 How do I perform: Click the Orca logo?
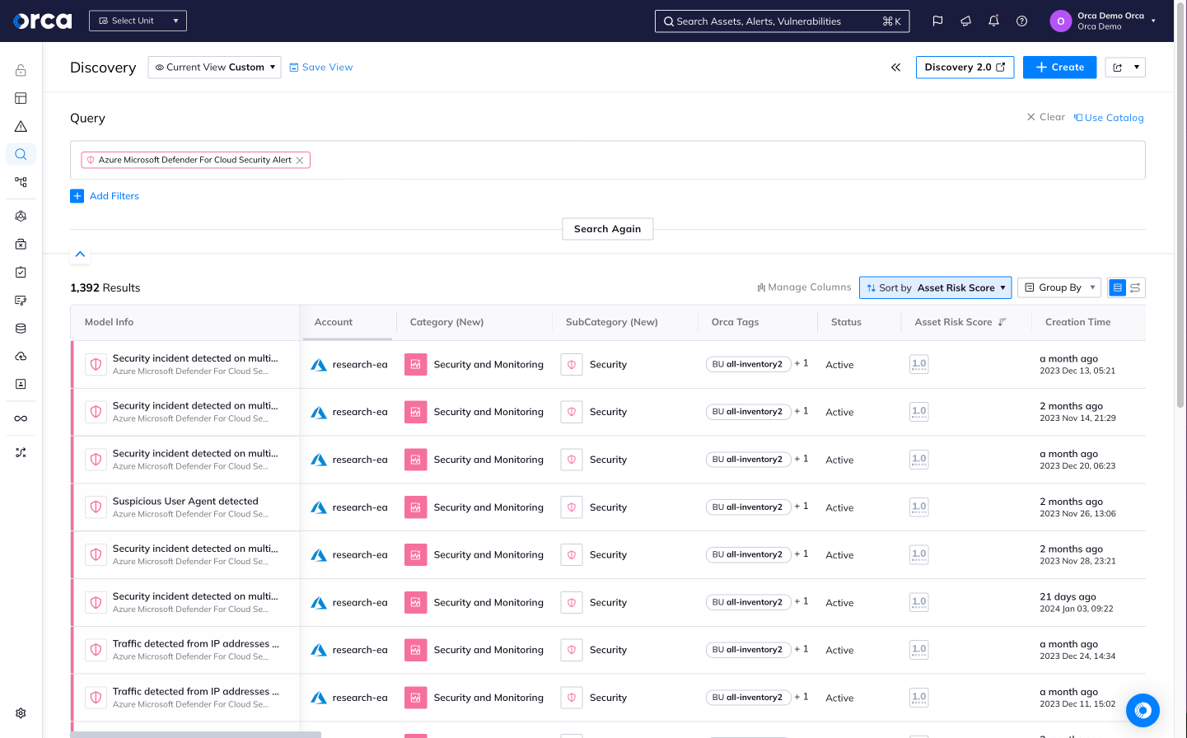43,21
